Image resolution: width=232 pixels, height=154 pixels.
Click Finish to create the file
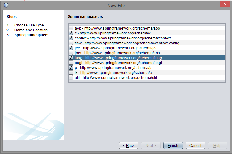pyautogui.click(x=173, y=146)
